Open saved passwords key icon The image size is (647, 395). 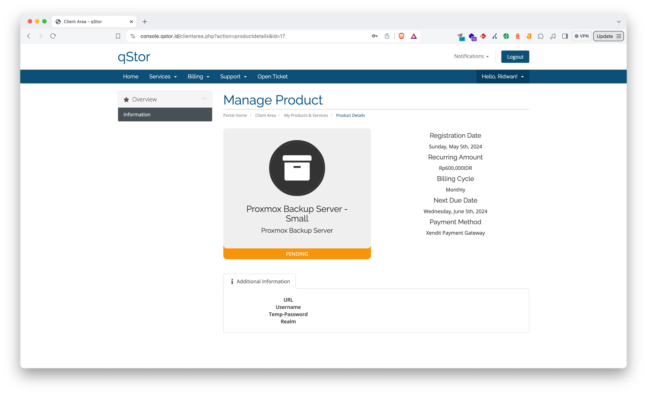375,36
